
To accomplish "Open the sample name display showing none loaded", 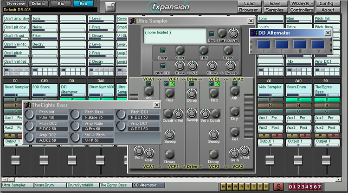I will click(x=174, y=36).
